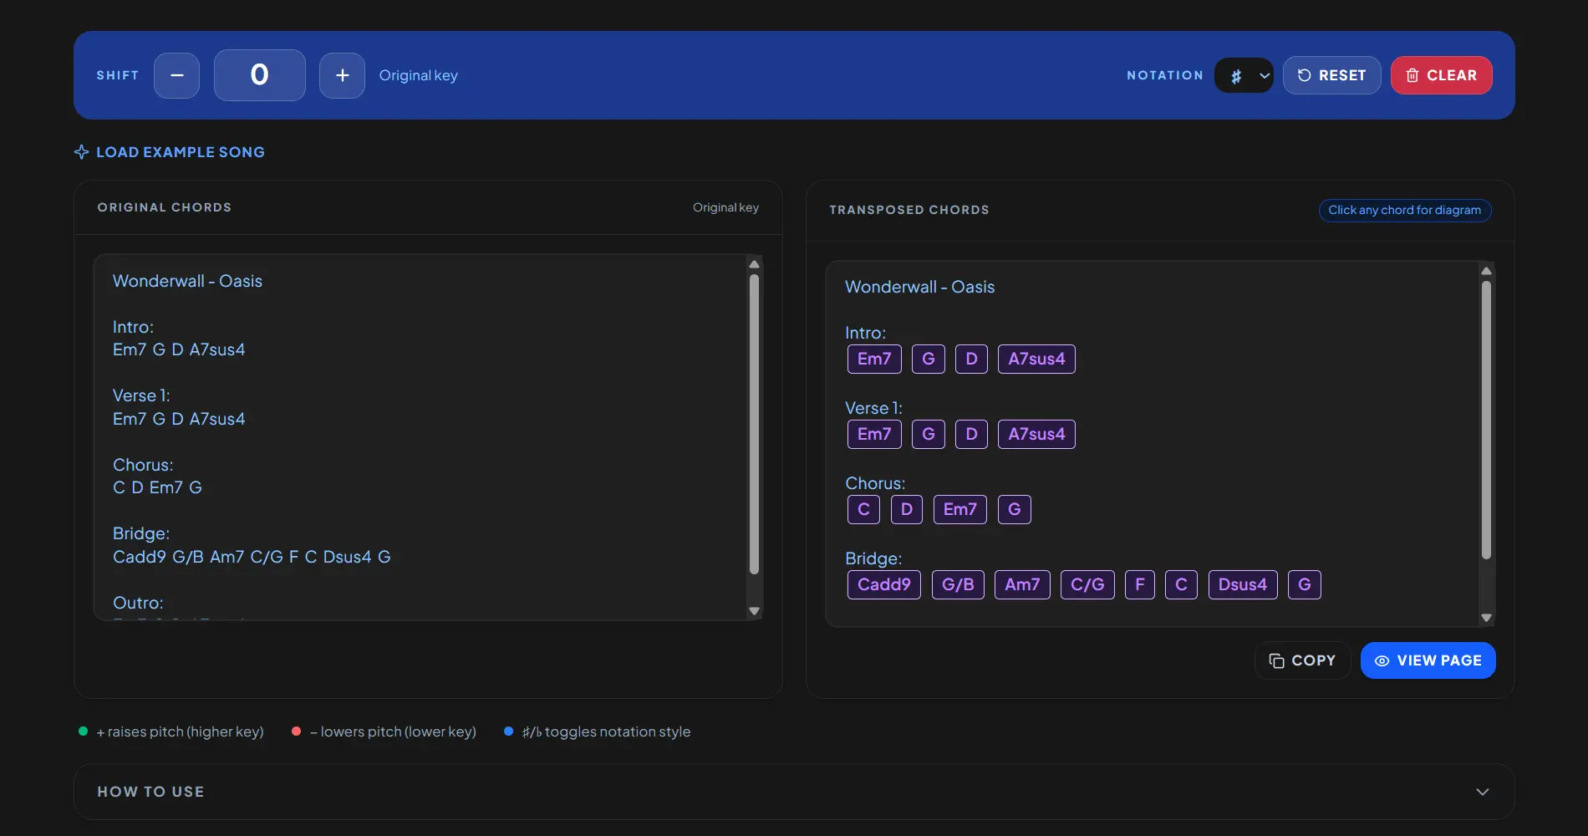Screen dimensions: 1588x836
Task: Click the RESET button
Action: [1331, 75]
